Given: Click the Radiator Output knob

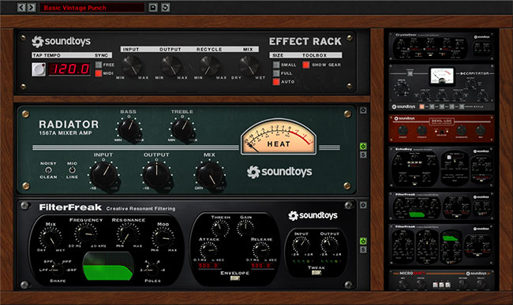Looking at the screenshot, I should coord(157,176).
